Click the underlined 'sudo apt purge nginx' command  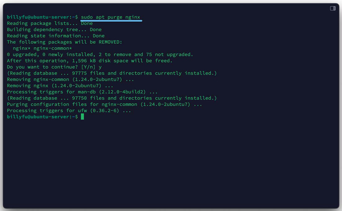tap(110, 17)
